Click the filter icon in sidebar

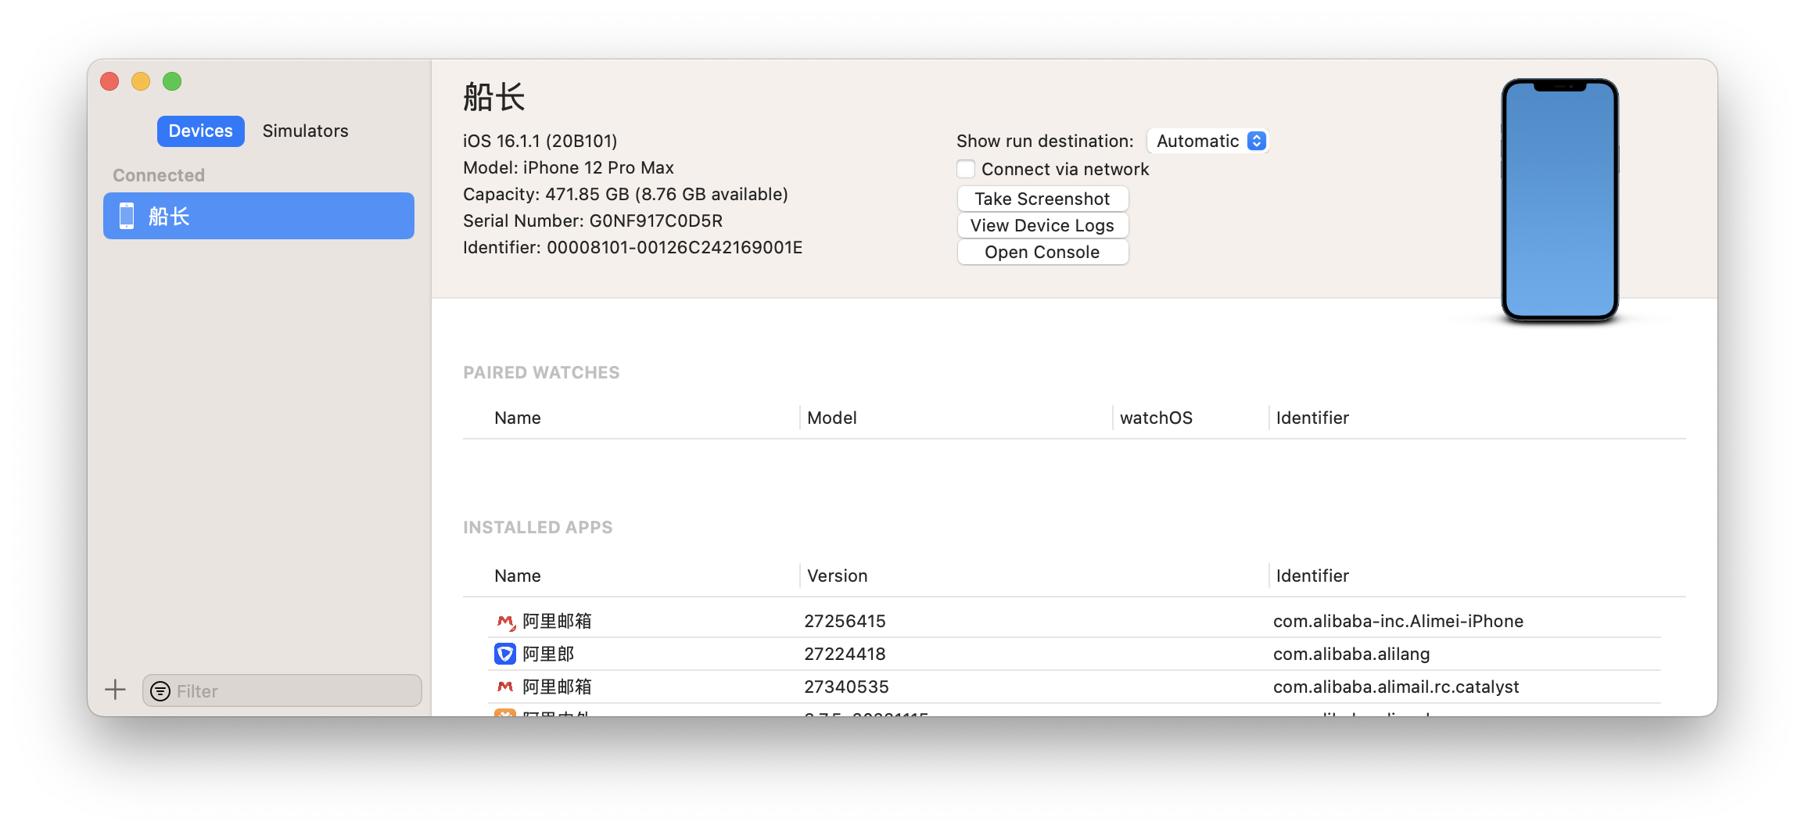[160, 691]
